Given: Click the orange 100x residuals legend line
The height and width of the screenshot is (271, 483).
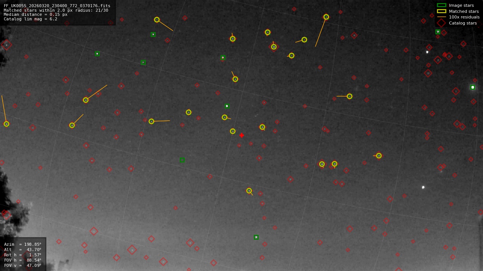Looking at the screenshot, I should [441, 17].
